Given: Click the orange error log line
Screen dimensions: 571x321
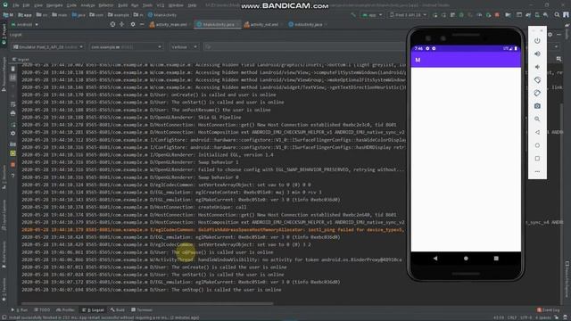Looking at the screenshot, I should tap(212, 230).
